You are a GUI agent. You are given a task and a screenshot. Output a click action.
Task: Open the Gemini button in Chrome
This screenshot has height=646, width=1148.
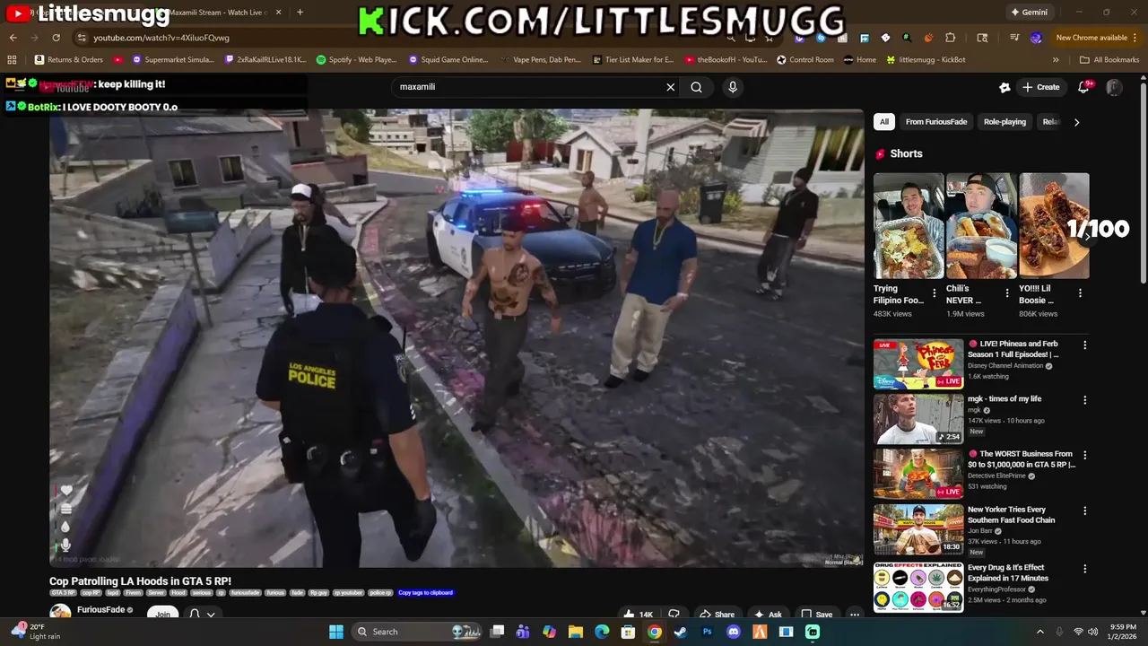click(1029, 13)
